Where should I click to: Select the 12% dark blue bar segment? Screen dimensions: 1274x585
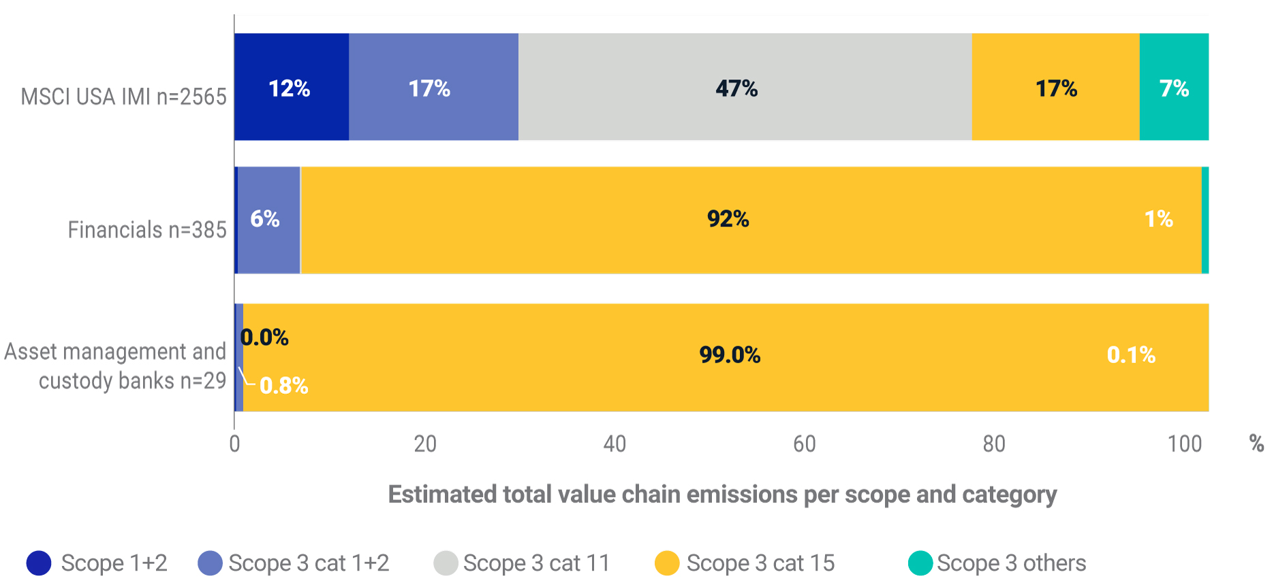[x=292, y=87]
